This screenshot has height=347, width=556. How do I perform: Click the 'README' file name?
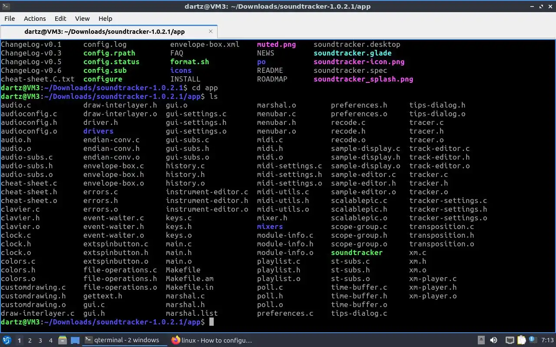[270, 70]
